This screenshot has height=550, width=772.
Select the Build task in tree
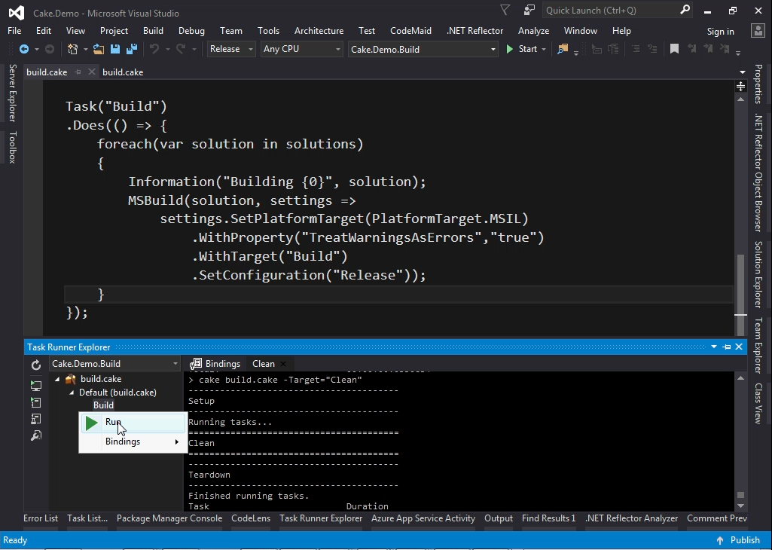[x=103, y=405]
